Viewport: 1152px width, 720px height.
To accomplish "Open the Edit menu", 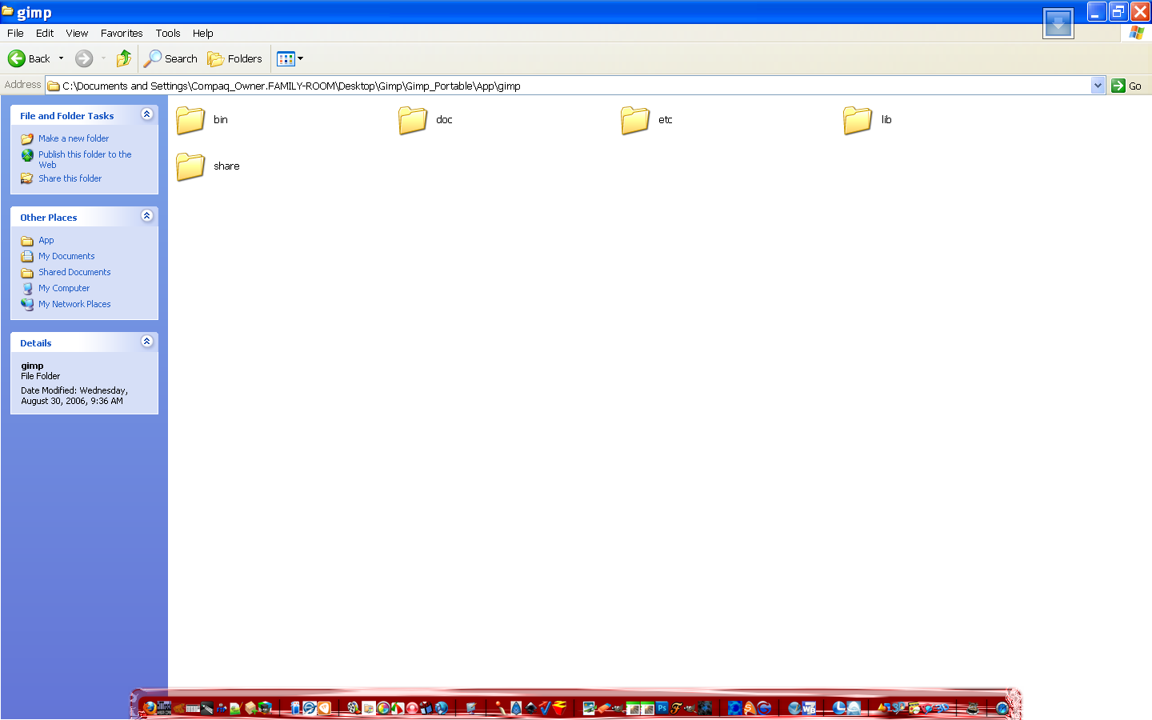I will pos(45,33).
